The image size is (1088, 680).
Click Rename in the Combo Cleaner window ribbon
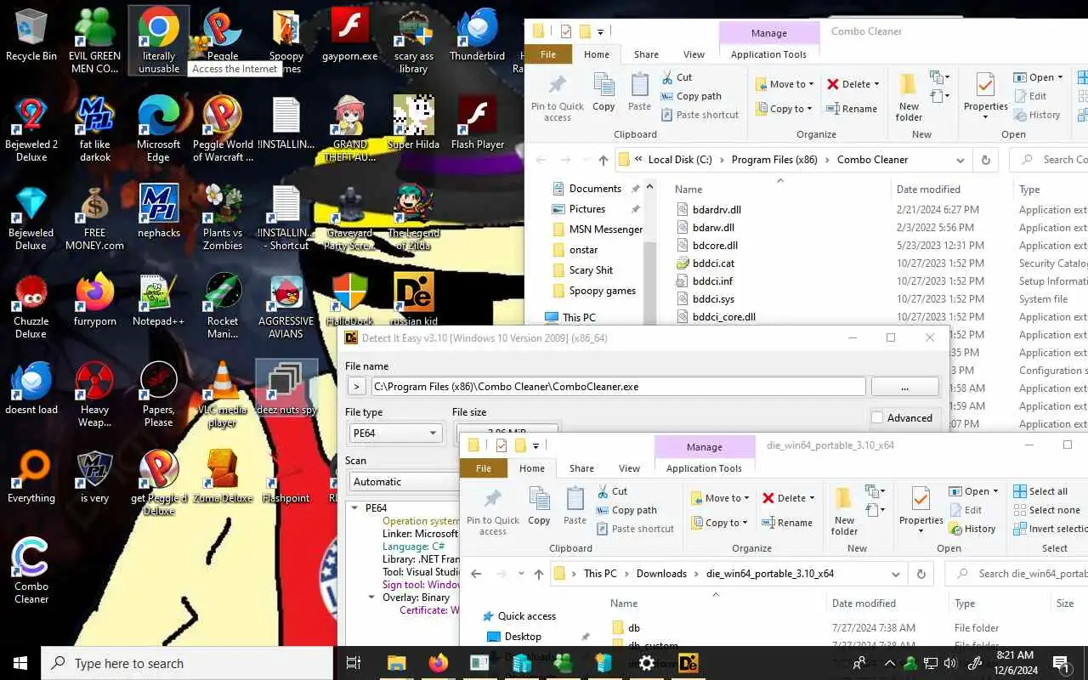coord(852,109)
